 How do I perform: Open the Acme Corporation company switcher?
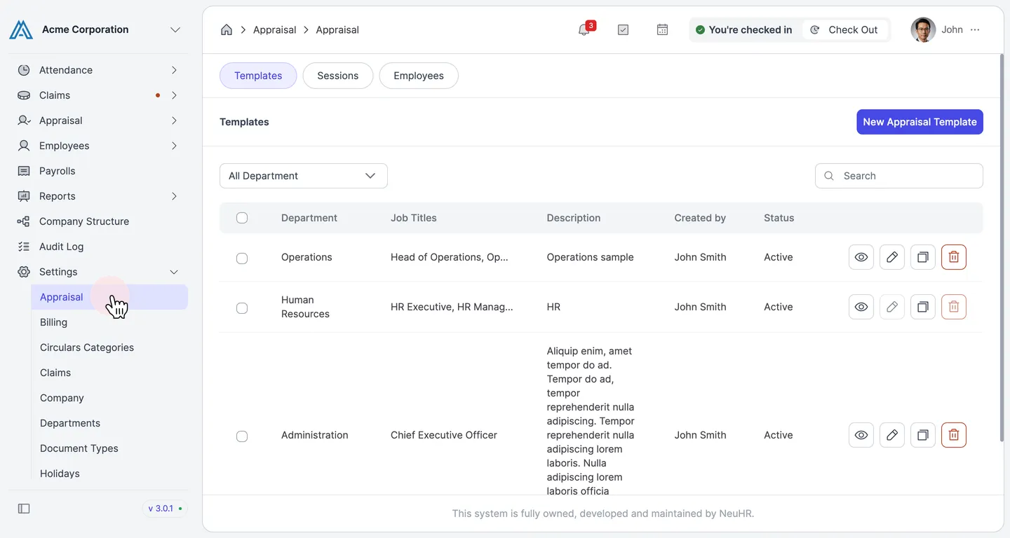pos(98,29)
